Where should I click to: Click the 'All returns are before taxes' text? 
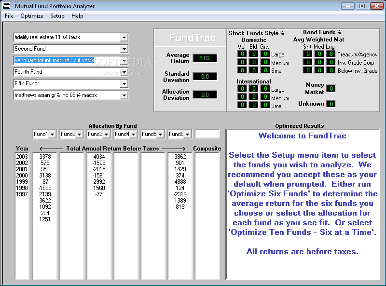[x=303, y=252]
